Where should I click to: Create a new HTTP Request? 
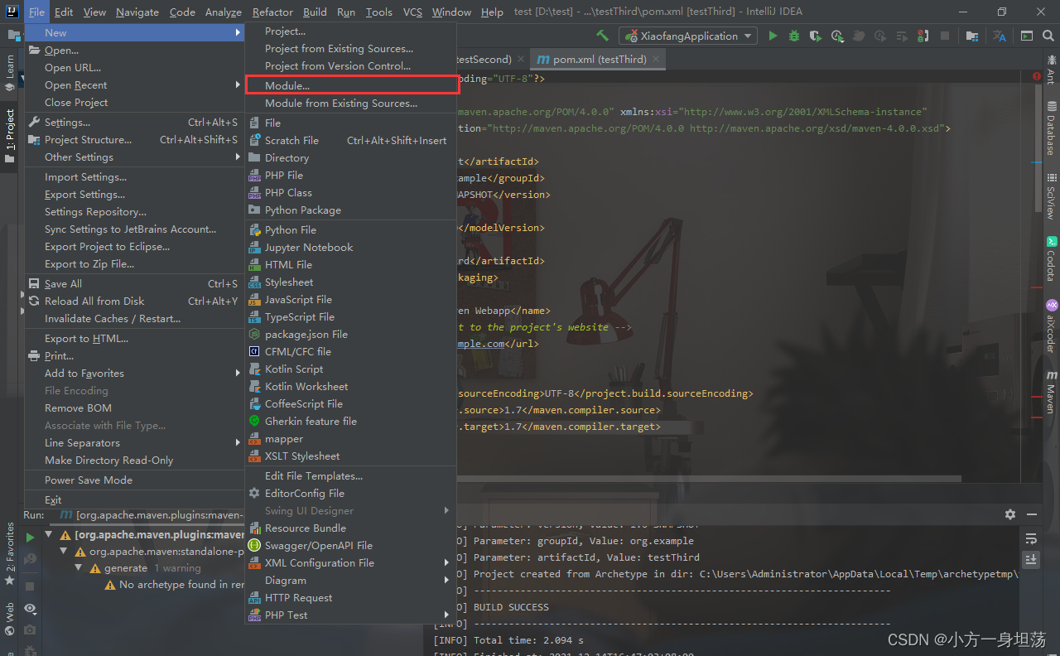pyautogui.click(x=350, y=598)
